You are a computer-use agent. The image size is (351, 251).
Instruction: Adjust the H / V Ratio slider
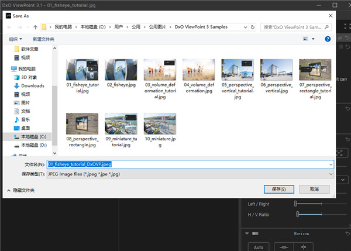(298, 215)
